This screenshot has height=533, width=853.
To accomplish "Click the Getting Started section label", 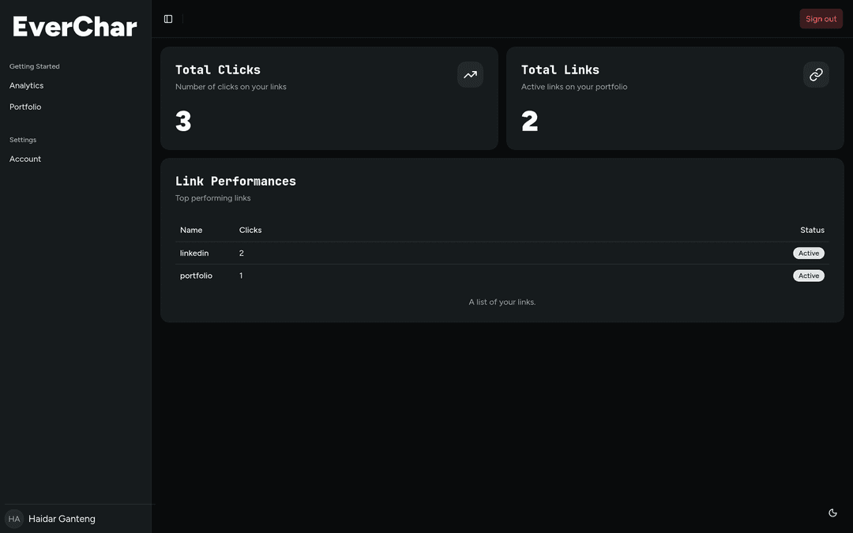I will [x=34, y=66].
